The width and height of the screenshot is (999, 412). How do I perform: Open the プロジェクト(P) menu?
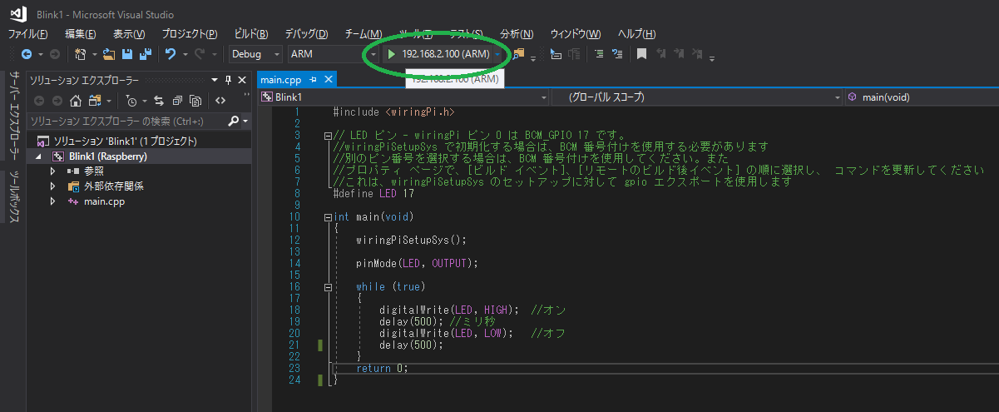[x=190, y=34]
